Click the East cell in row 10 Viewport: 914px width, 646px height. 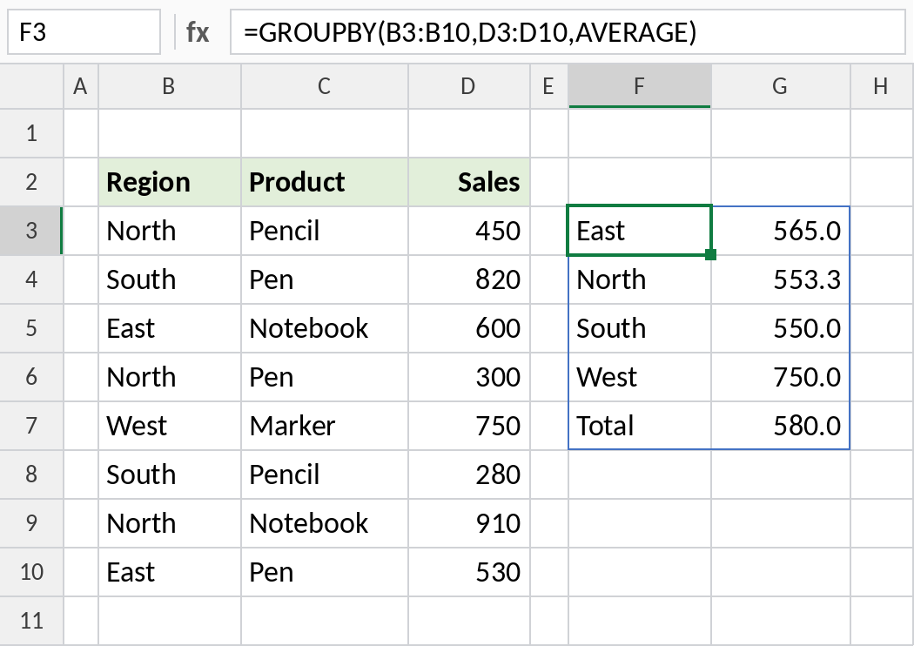(170, 572)
